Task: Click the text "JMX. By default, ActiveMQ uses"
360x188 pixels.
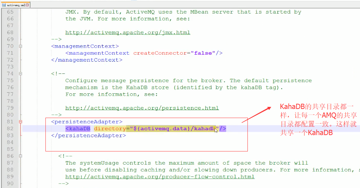Action: point(119,12)
